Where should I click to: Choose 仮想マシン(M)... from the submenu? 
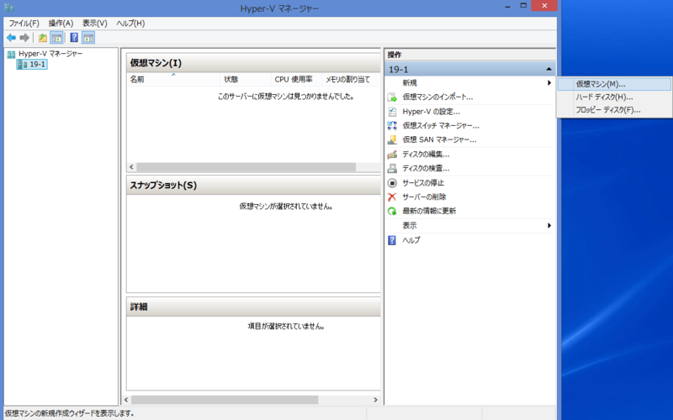click(614, 84)
